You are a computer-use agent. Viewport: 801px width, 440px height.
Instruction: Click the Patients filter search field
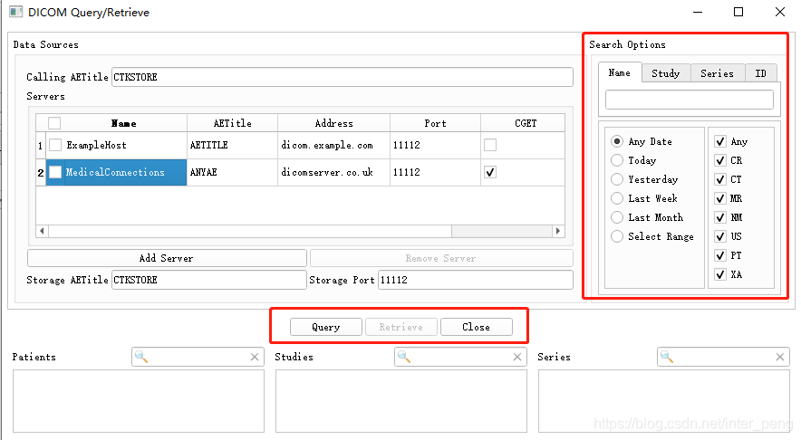pyautogui.click(x=198, y=357)
